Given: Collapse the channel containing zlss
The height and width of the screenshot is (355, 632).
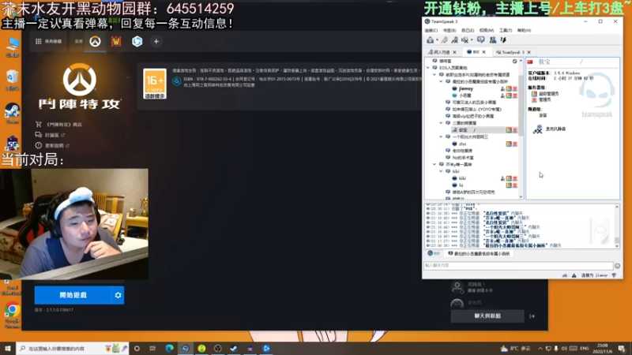Looking at the screenshot, I should [x=441, y=136].
